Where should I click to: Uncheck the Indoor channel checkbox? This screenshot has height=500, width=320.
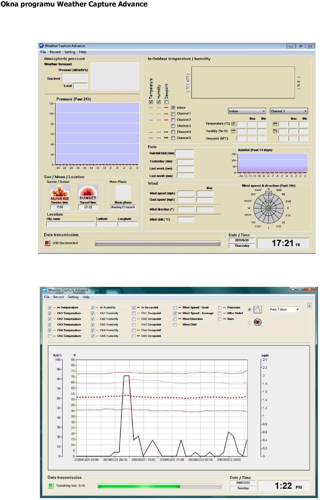pyautogui.click(x=173, y=108)
